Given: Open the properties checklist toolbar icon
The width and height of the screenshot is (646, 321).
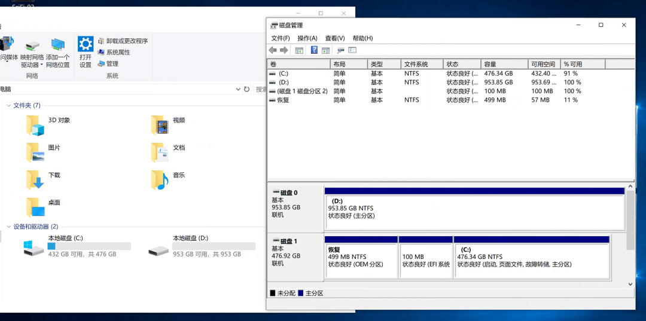Looking at the screenshot, I should 352,50.
